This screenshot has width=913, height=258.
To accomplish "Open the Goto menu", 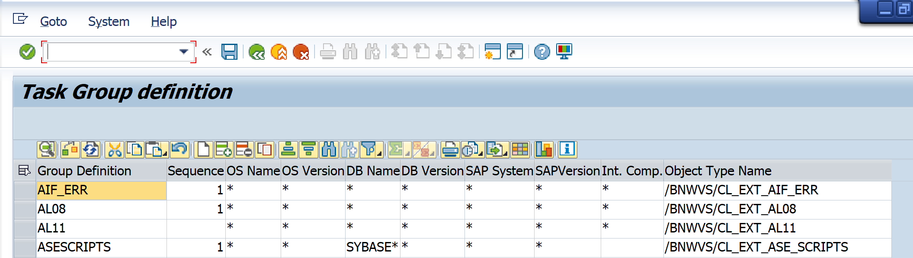I will (x=54, y=22).
